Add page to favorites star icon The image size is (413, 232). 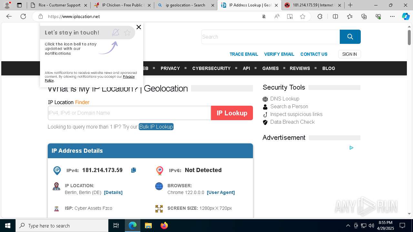point(303,16)
